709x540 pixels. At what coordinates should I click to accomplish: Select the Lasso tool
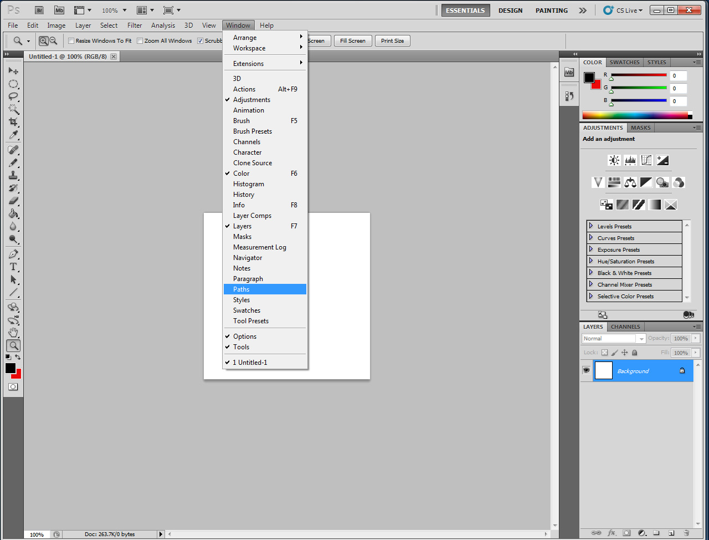click(x=13, y=96)
